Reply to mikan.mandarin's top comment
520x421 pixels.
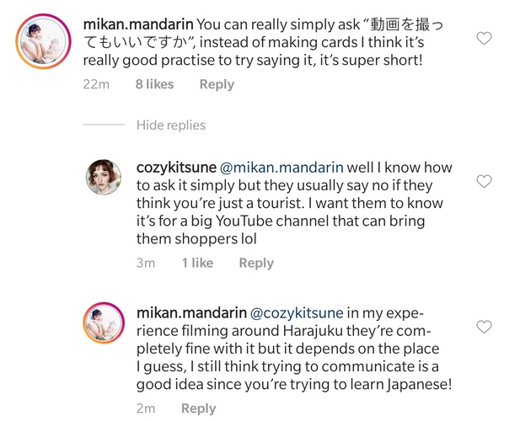pyautogui.click(x=217, y=84)
